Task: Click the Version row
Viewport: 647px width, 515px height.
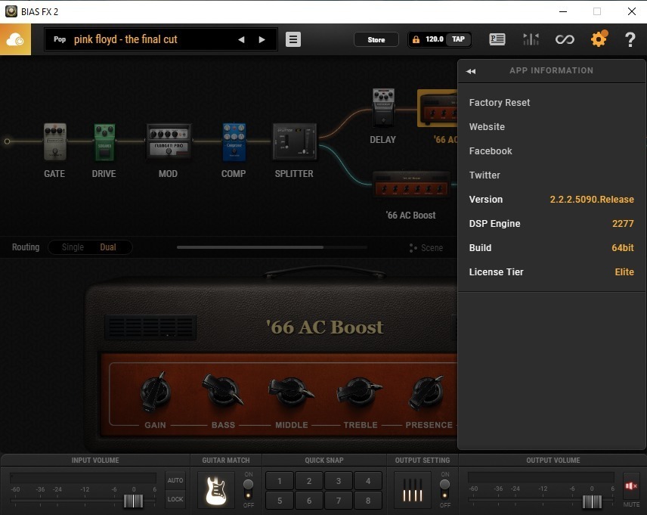Action: 551,200
